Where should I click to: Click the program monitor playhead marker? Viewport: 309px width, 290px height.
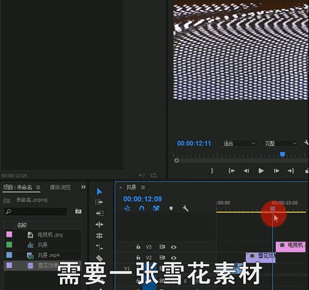283,154
